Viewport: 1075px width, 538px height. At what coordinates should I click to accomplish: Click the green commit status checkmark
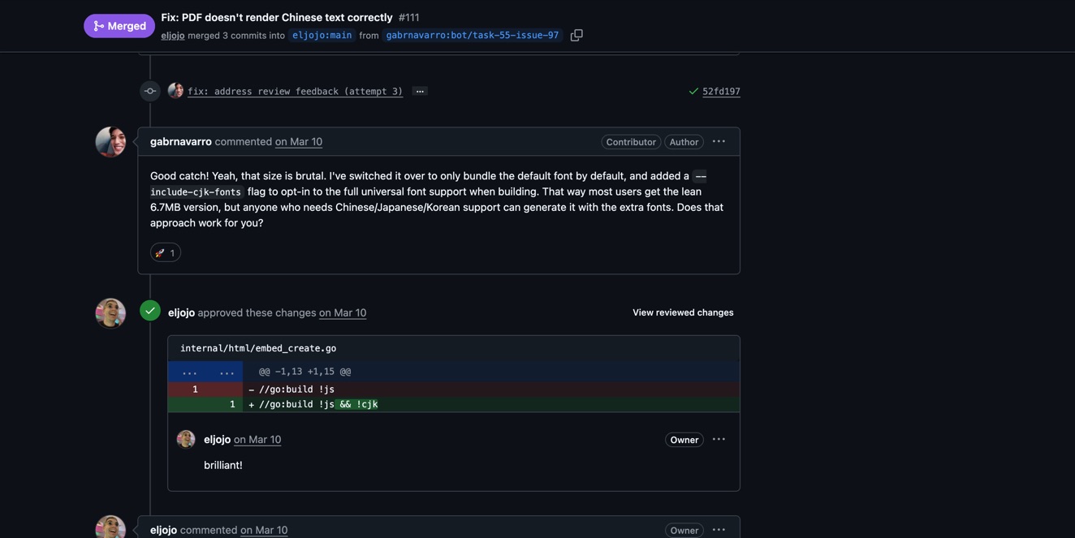[x=693, y=92]
